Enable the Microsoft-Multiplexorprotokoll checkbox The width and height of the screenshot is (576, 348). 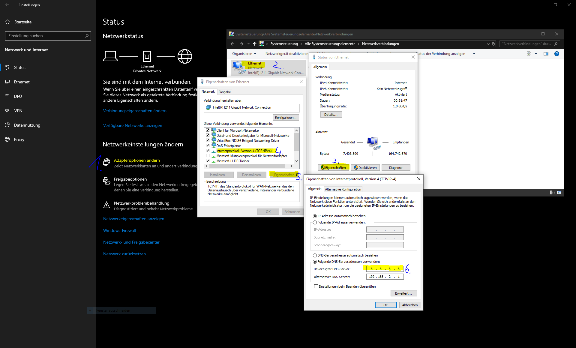[x=208, y=156]
